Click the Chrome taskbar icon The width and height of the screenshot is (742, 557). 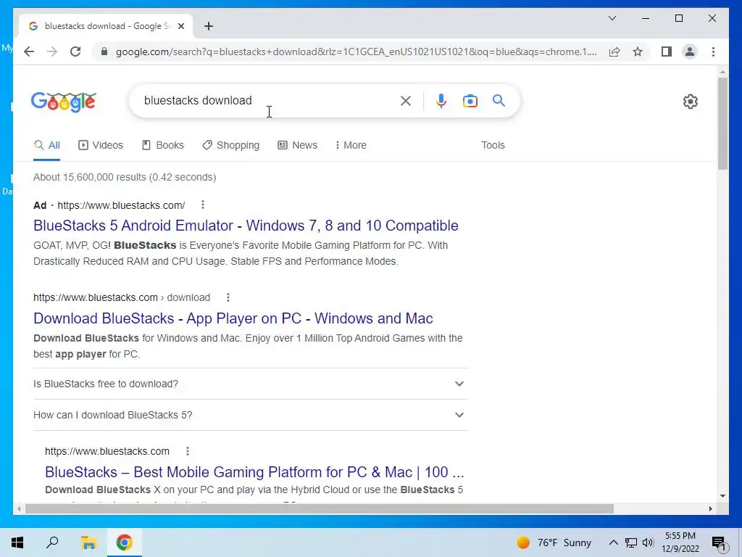click(125, 542)
